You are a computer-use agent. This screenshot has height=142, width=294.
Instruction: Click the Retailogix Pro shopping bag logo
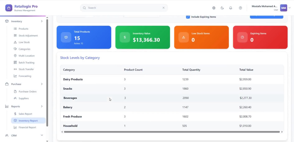pyautogui.click(x=9, y=8)
